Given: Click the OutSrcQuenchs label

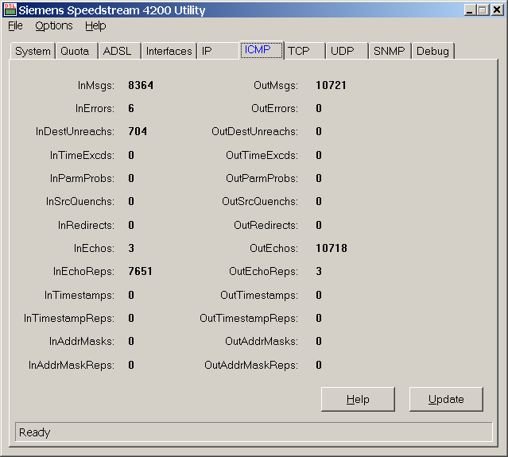Looking at the screenshot, I should point(260,201).
